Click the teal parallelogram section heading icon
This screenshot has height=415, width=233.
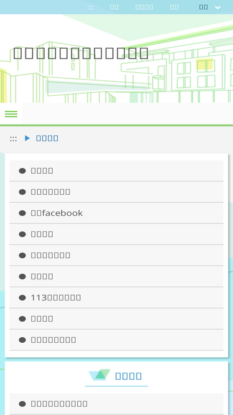99,375
